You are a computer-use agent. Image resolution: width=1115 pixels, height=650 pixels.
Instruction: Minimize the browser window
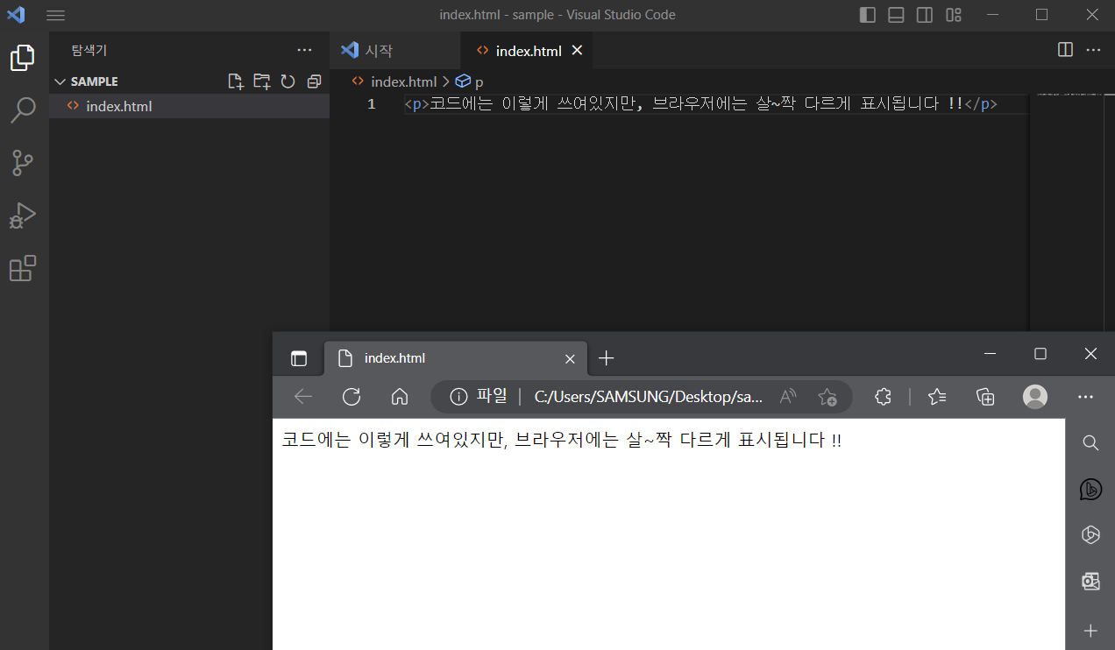pyautogui.click(x=991, y=354)
